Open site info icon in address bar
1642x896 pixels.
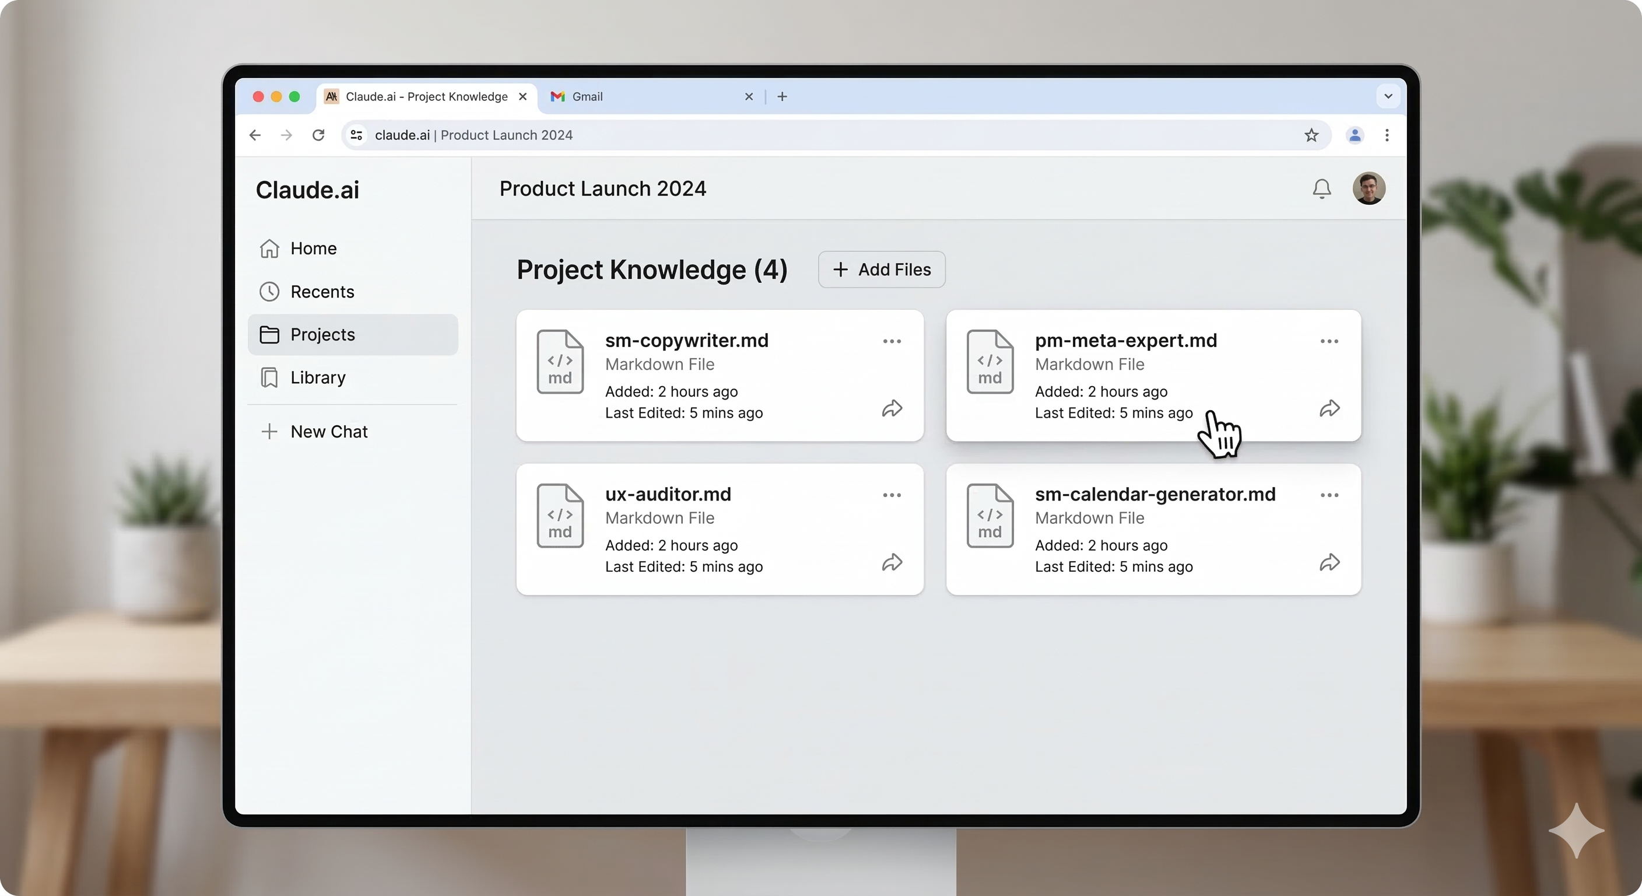357,135
